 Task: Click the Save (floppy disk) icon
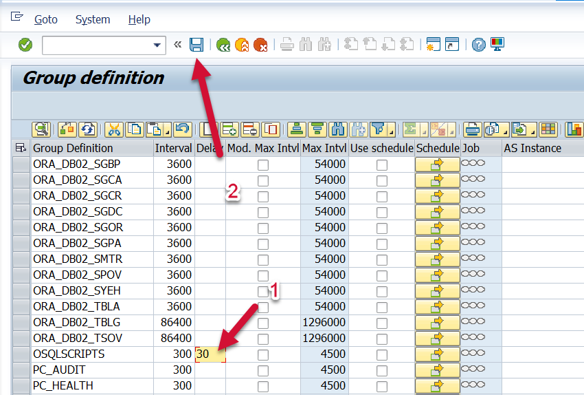(196, 45)
